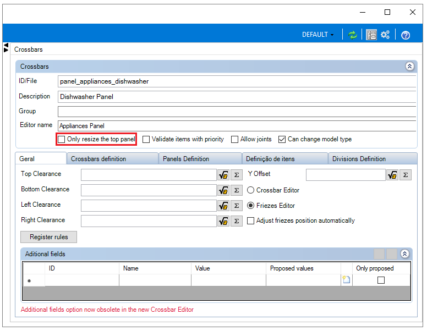Open the list view icon in toolbar
The image size is (427, 331).
coord(371,35)
